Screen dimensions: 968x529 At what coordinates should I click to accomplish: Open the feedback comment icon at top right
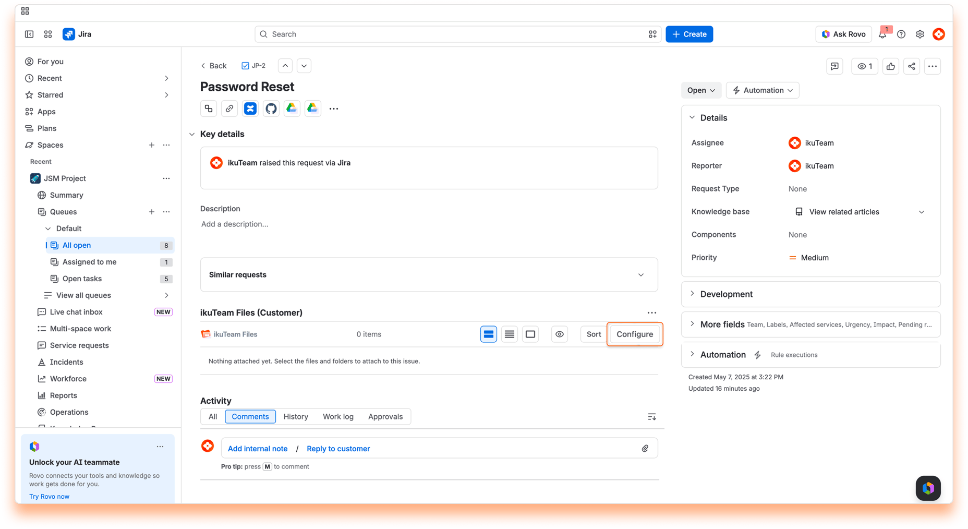click(834, 66)
